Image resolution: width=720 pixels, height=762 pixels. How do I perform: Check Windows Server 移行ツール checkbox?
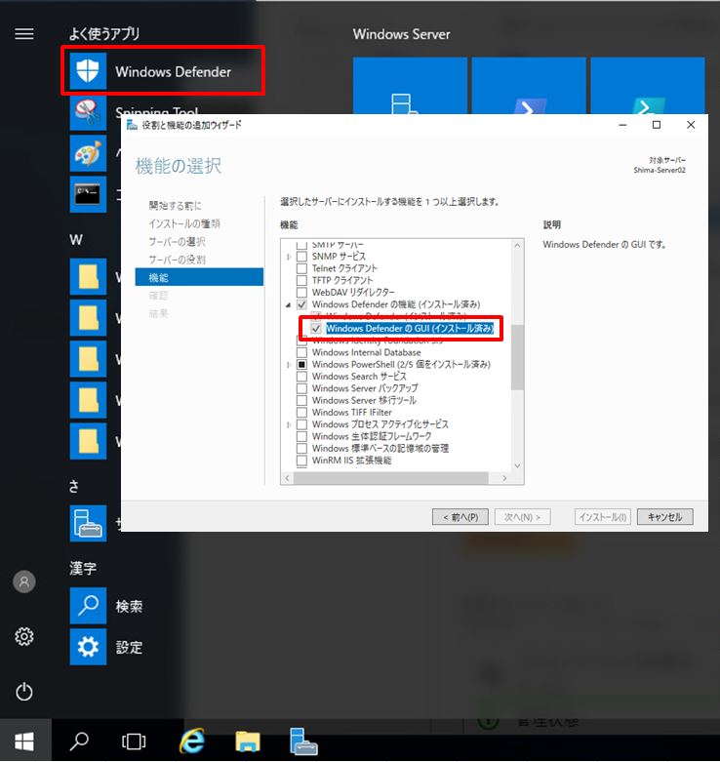(x=301, y=400)
